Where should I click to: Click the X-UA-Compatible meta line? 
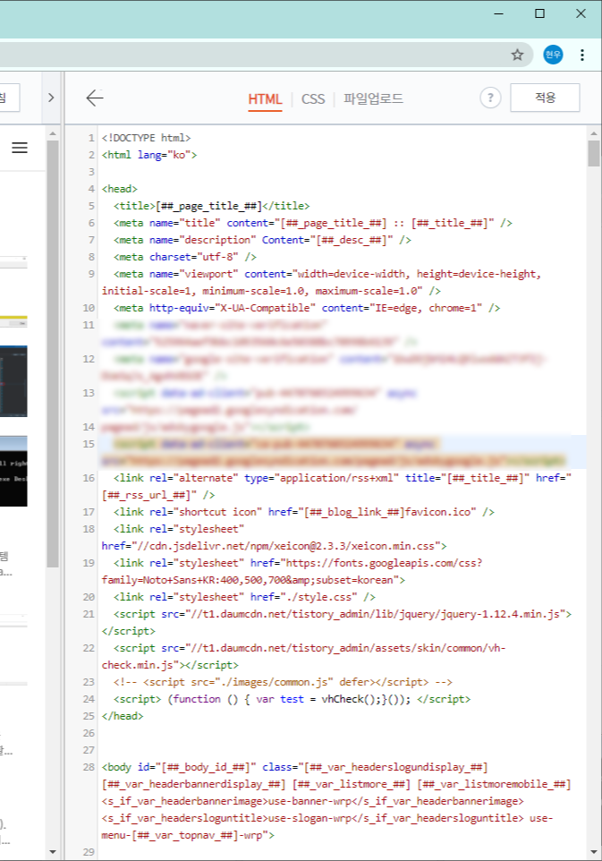pos(306,308)
